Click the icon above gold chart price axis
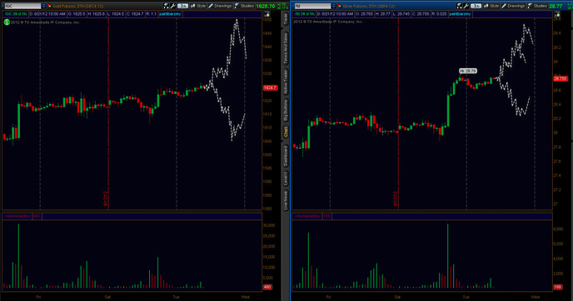Viewport: 573px width, 301px height. point(267,14)
